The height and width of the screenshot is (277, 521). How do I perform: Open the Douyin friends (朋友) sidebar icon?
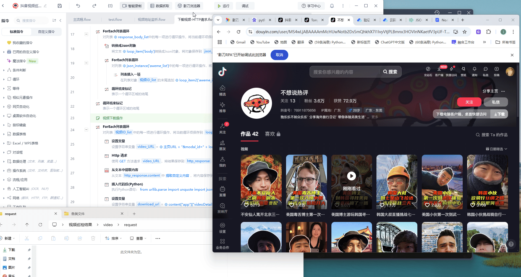222,145
